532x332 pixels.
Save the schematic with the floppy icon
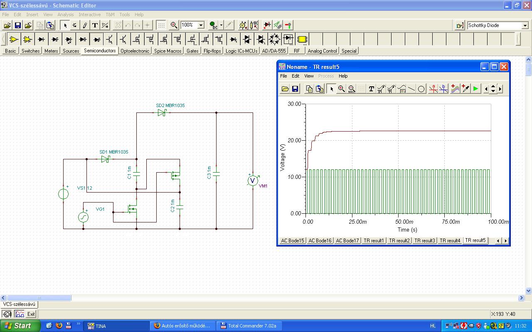pyautogui.click(x=18, y=25)
